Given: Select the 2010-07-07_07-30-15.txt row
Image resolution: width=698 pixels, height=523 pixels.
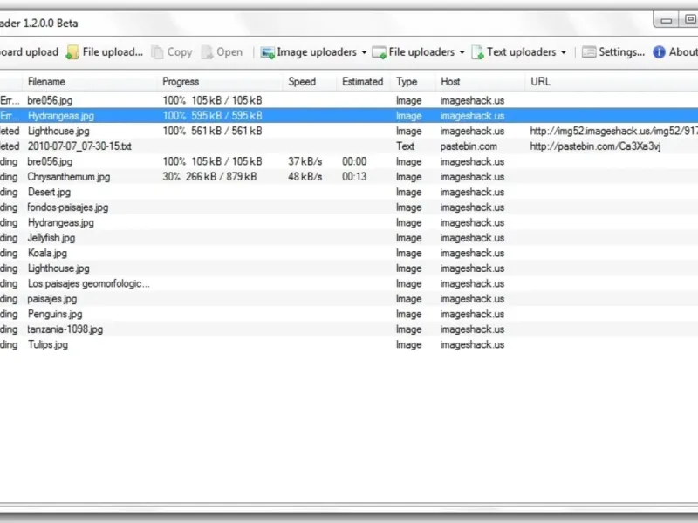Looking at the screenshot, I should [349, 146].
